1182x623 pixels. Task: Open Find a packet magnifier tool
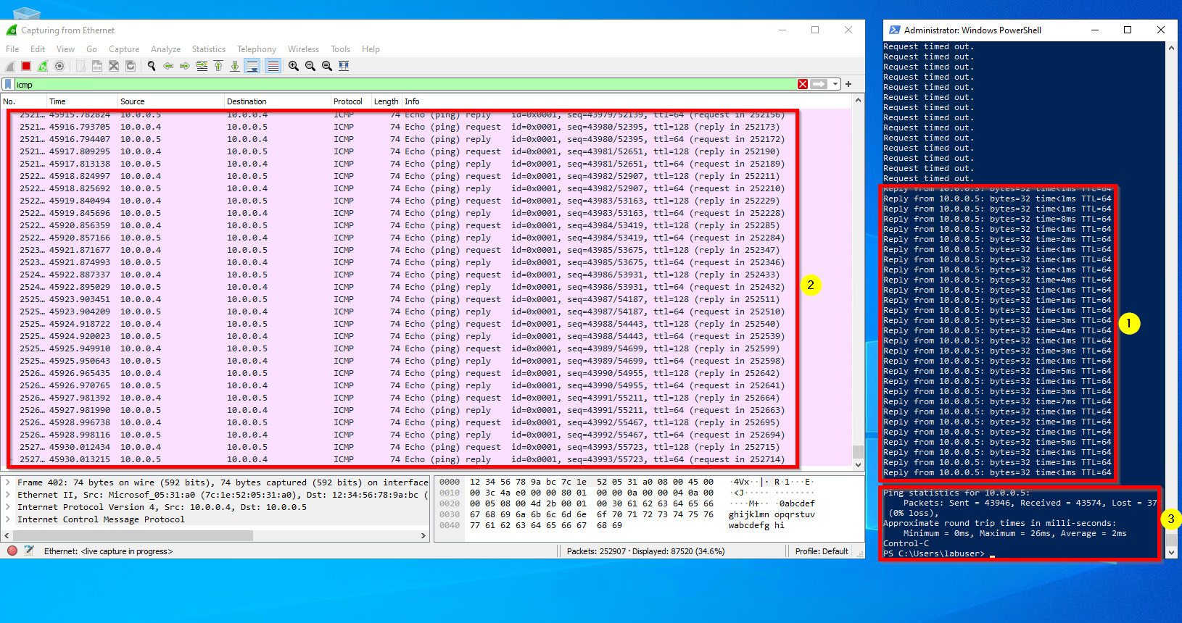[152, 66]
